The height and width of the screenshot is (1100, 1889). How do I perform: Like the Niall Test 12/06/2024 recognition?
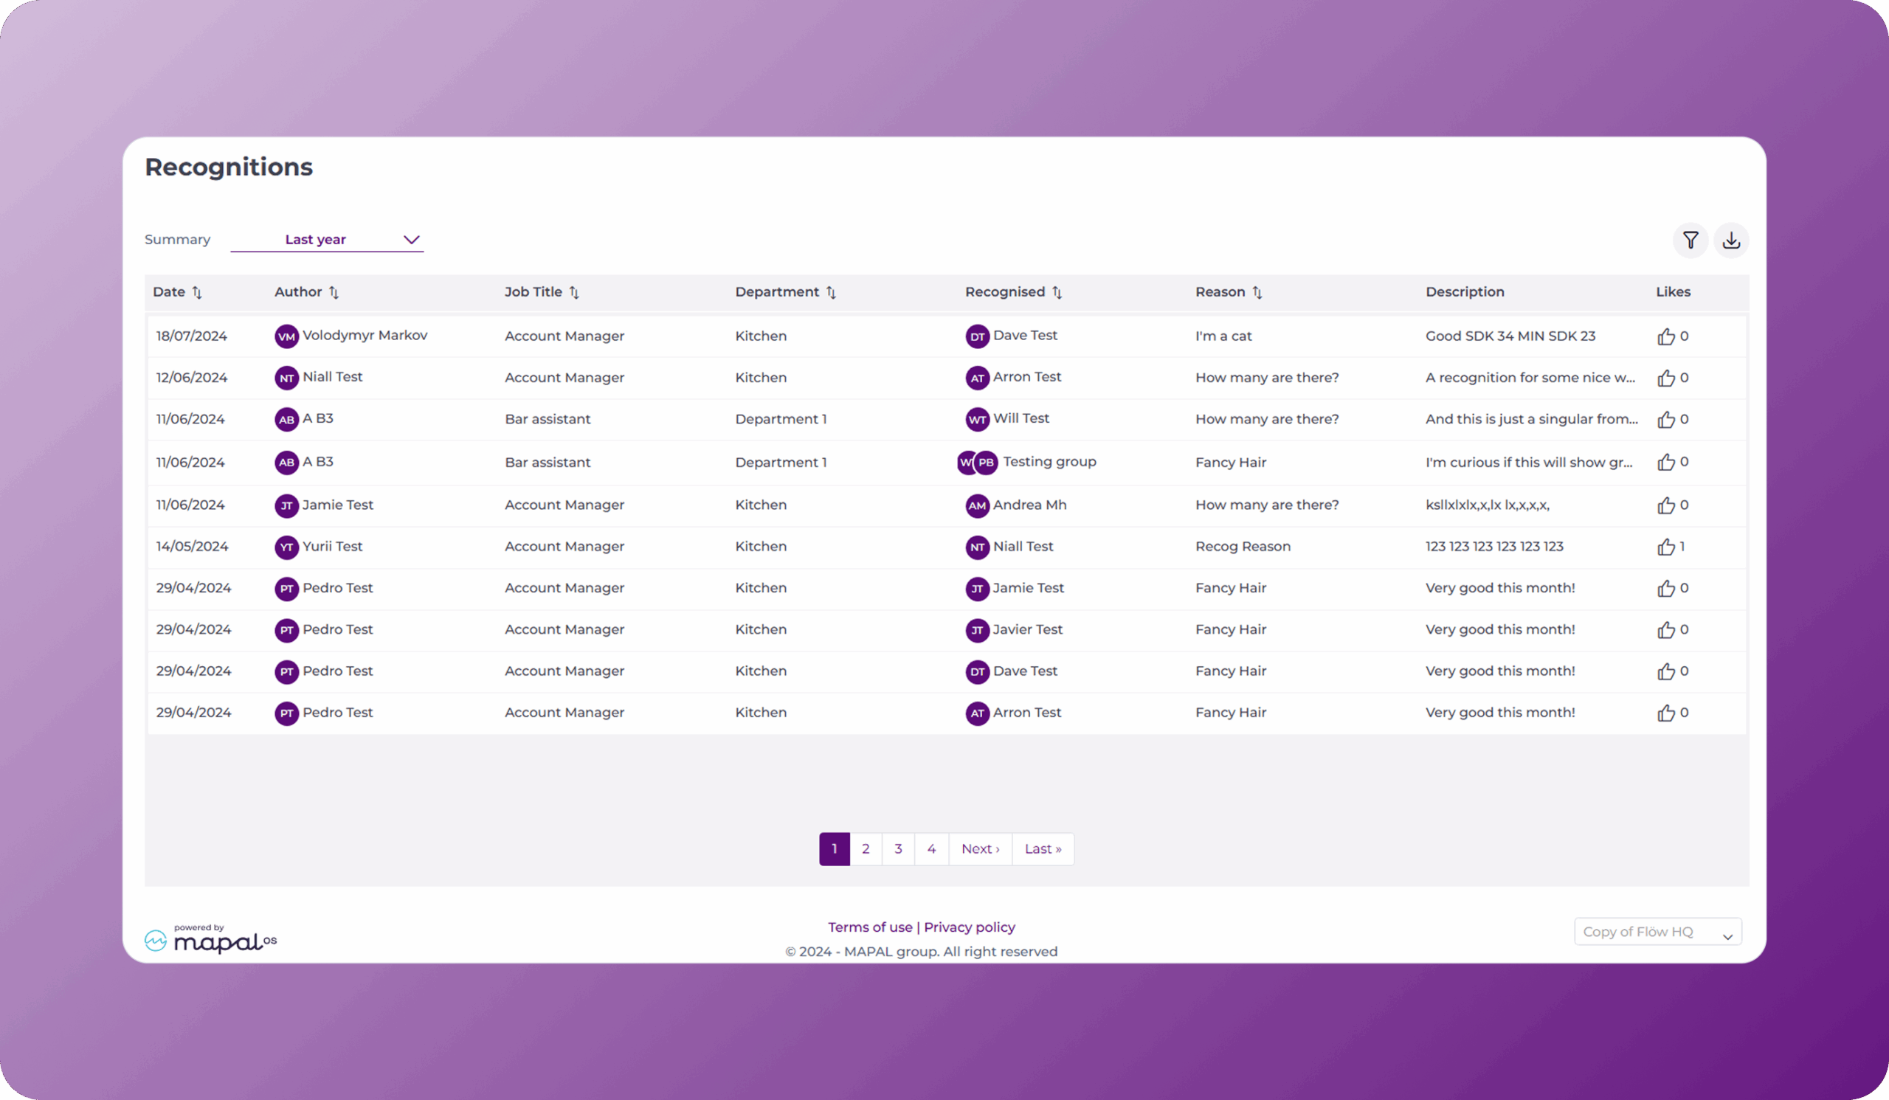[1665, 378]
